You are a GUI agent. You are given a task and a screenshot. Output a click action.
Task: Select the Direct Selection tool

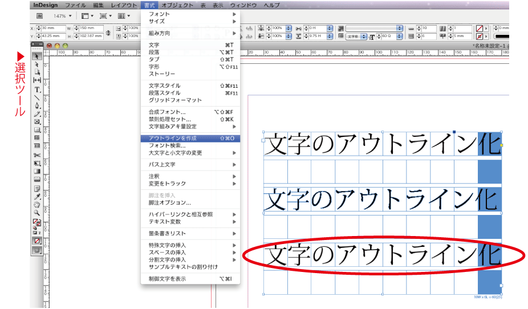point(38,64)
